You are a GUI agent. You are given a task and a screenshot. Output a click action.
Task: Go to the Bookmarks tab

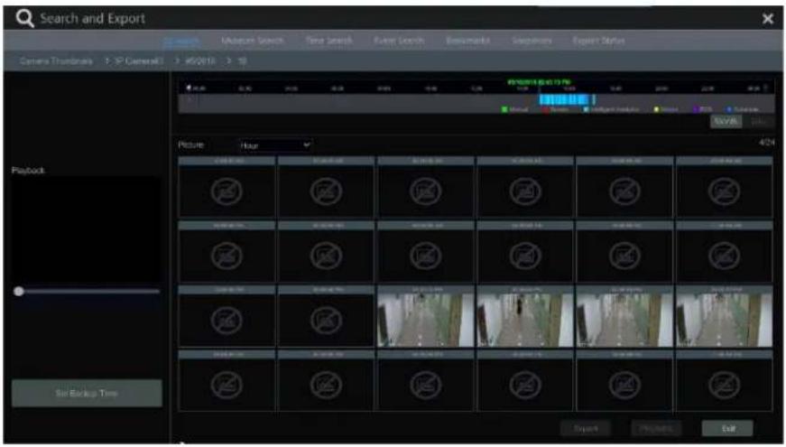click(x=467, y=41)
